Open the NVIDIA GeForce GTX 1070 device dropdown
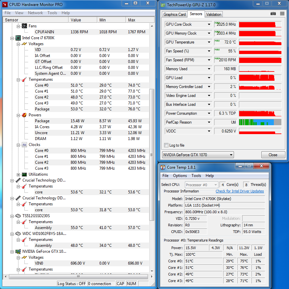The image size is (289, 289). pos(198,155)
